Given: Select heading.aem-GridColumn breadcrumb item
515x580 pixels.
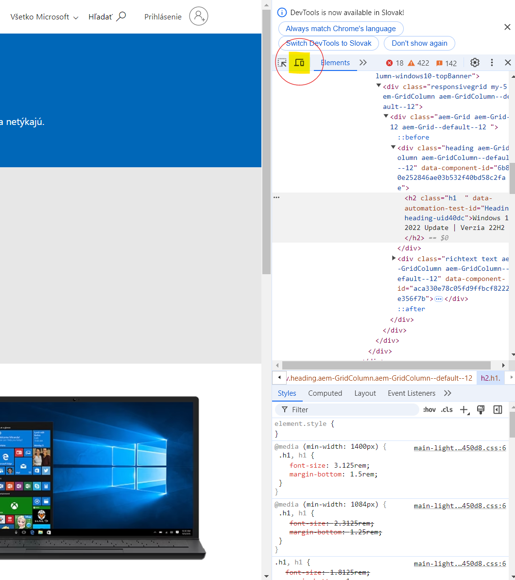Looking at the screenshot, I should coord(379,378).
